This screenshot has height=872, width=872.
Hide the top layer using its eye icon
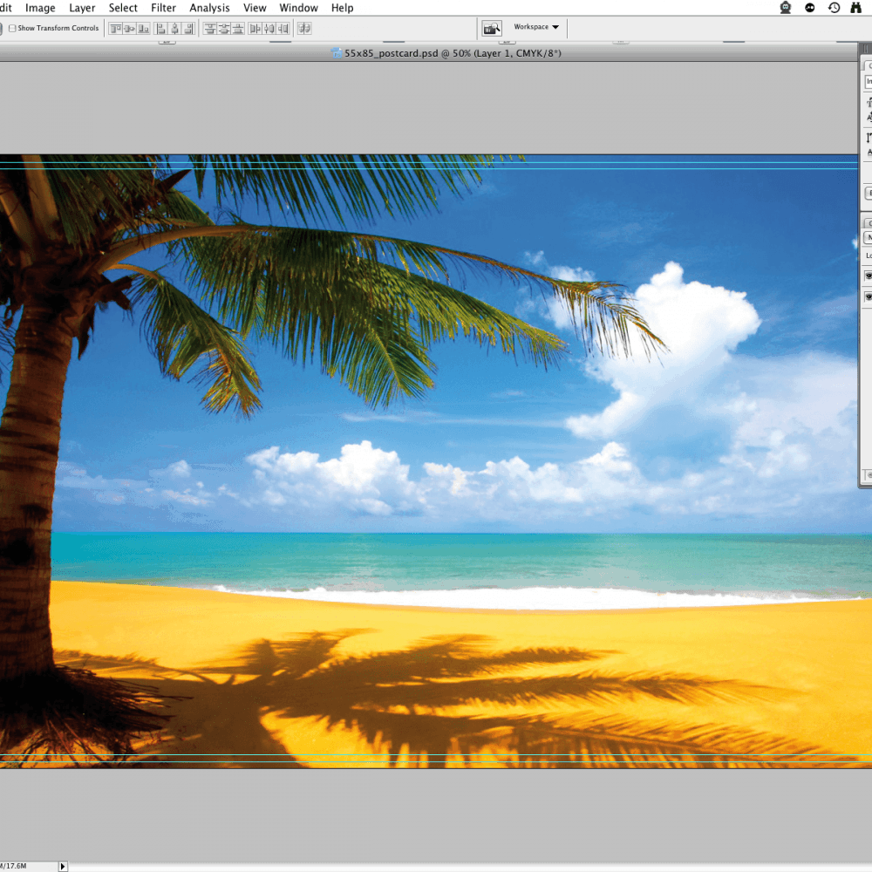pos(868,276)
